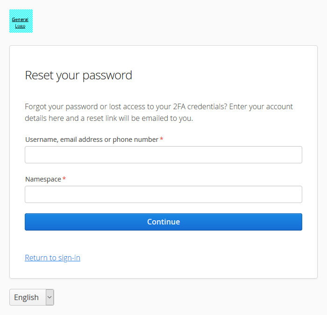Click the 'Username, email address or phone number' label
The height and width of the screenshot is (315, 327).
point(92,140)
